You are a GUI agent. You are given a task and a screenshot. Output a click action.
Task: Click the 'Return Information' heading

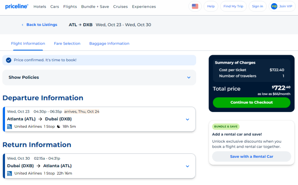[x=36, y=145]
